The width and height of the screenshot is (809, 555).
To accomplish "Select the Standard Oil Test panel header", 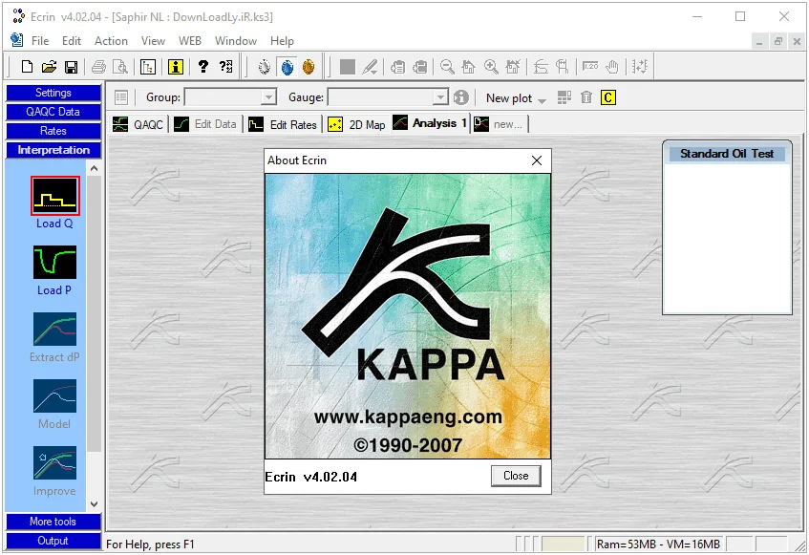I will tap(727, 154).
